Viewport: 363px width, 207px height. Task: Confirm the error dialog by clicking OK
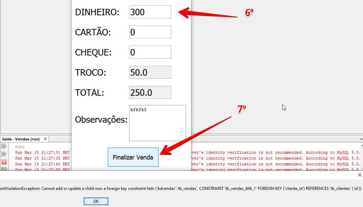tap(96, 201)
